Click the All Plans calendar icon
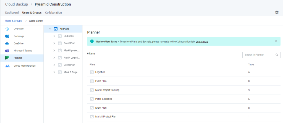The height and width of the screenshot is (123, 283). click(56, 29)
